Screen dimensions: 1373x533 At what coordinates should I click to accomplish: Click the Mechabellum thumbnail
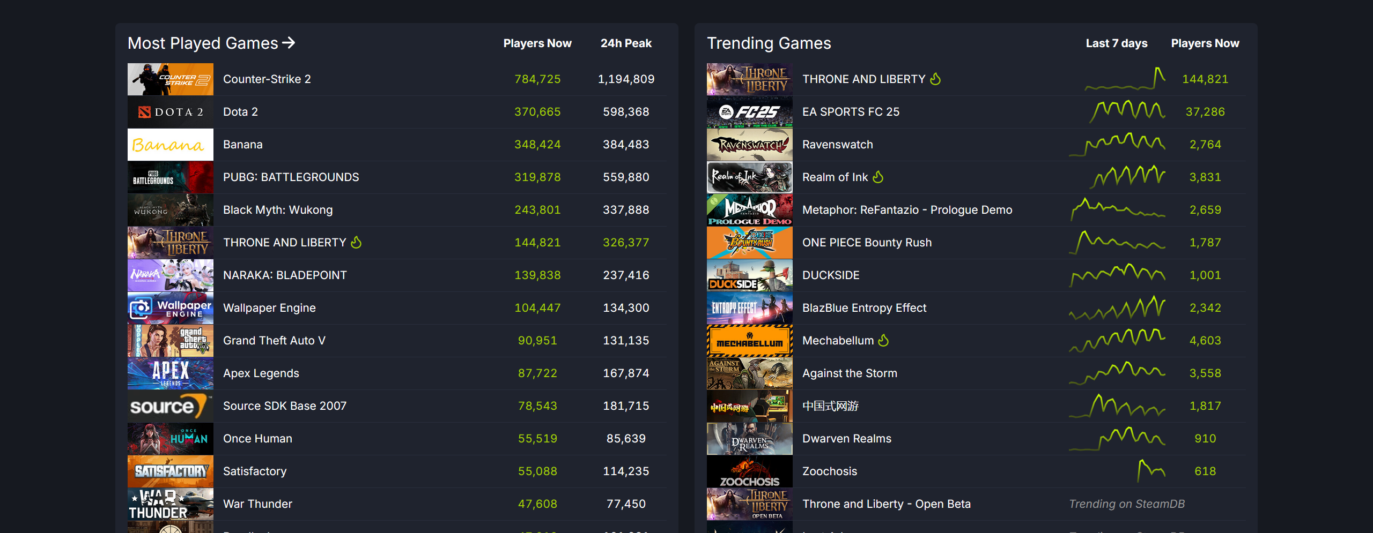click(x=750, y=341)
